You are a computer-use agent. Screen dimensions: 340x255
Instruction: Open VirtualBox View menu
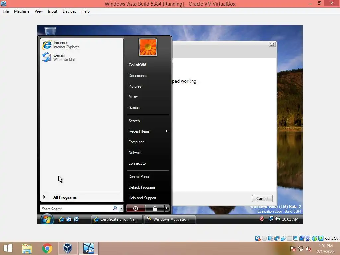(39, 11)
